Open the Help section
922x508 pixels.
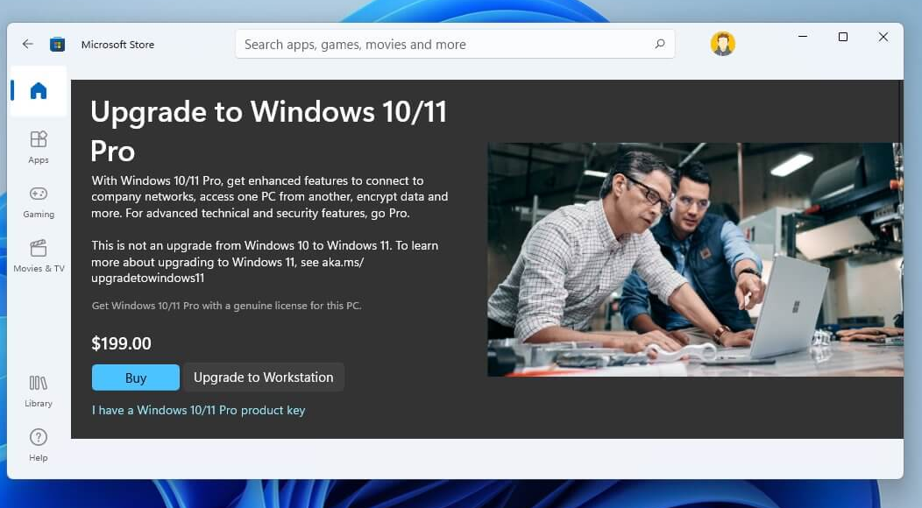point(38,441)
